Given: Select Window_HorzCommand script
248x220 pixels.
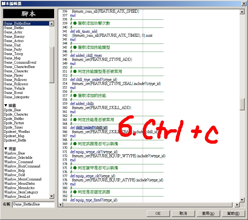Looking at the screenshot, I should (22, 166).
